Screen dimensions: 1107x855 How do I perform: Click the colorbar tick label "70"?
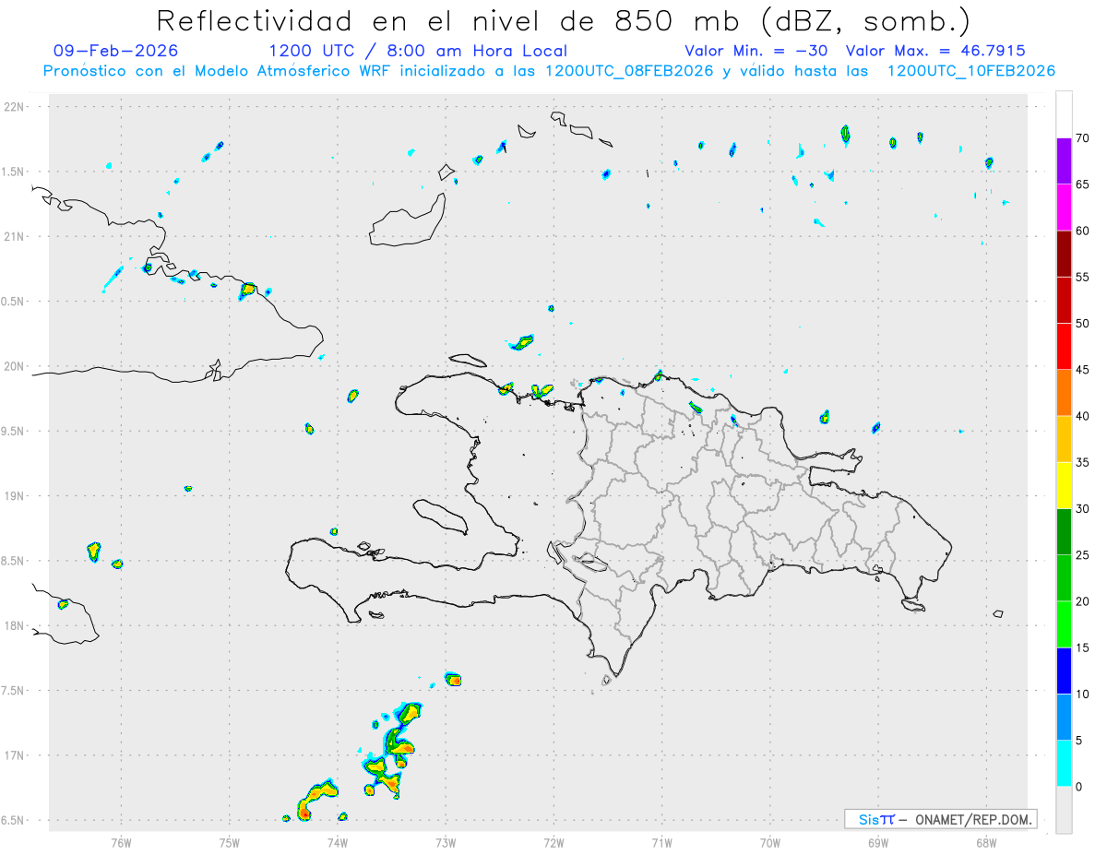(1082, 138)
